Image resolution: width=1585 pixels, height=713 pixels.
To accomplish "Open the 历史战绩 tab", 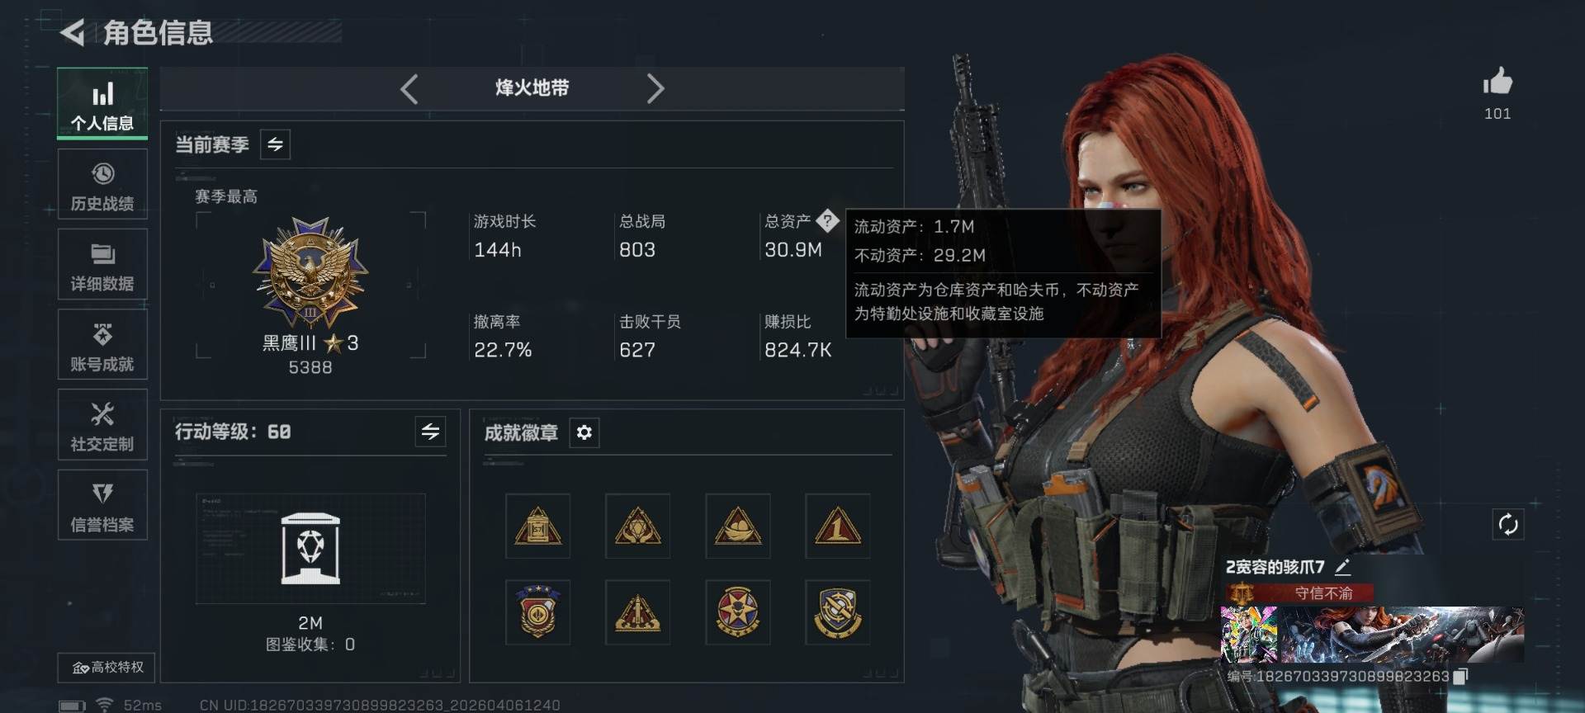I will point(102,185).
